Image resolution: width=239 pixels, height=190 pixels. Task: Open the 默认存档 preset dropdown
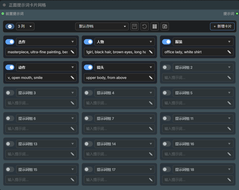102,26
